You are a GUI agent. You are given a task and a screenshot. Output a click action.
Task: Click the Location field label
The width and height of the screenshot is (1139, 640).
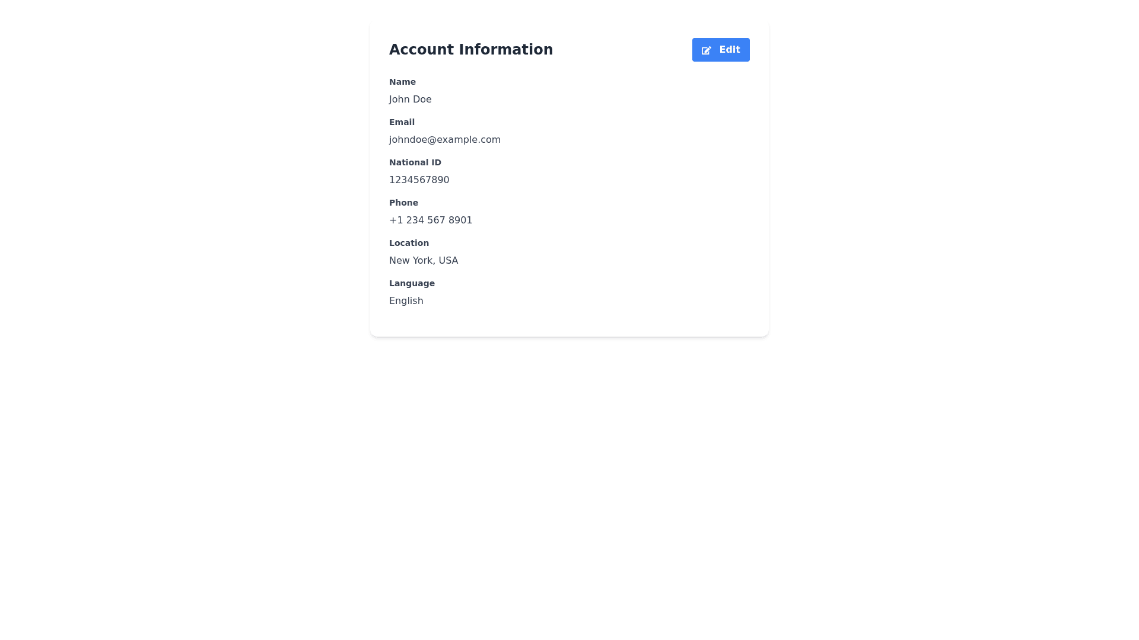coord(409,243)
